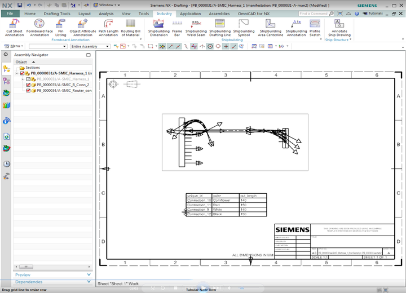
Task: Open the Constraint Navigator sidebar icon
Action: pos(6,81)
